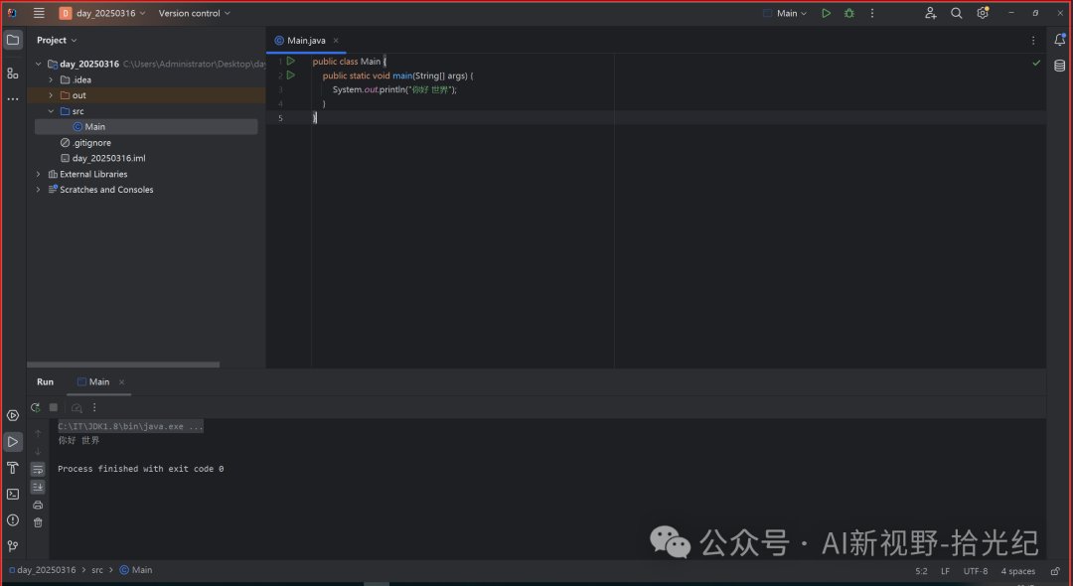Click run gutter icon on line 1
1073x586 pixels.
291,61
